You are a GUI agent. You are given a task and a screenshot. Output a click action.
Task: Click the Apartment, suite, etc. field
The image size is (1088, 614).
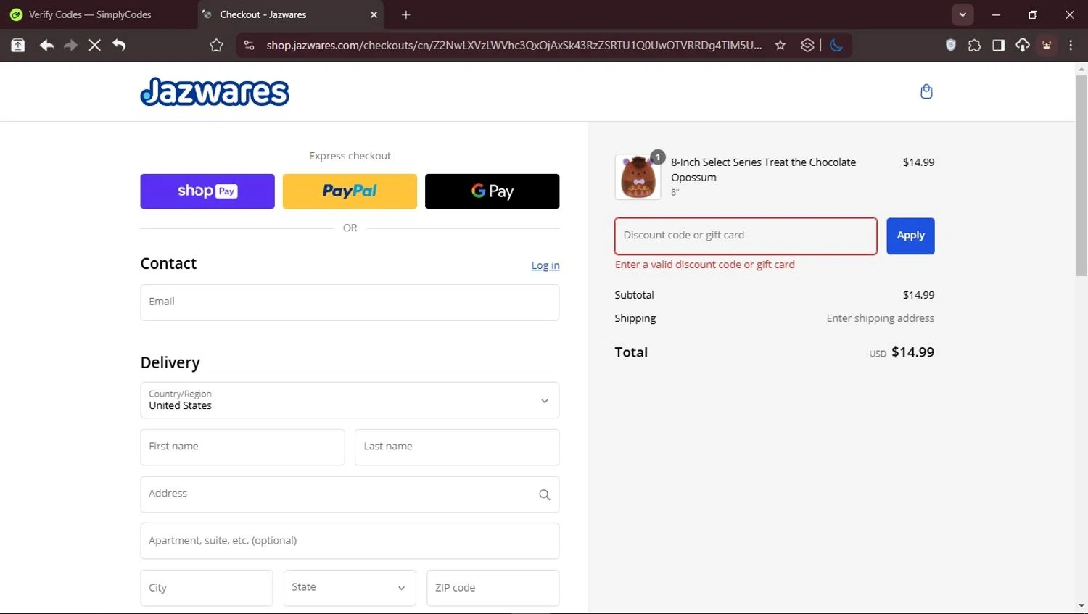(x=350, y=541)
